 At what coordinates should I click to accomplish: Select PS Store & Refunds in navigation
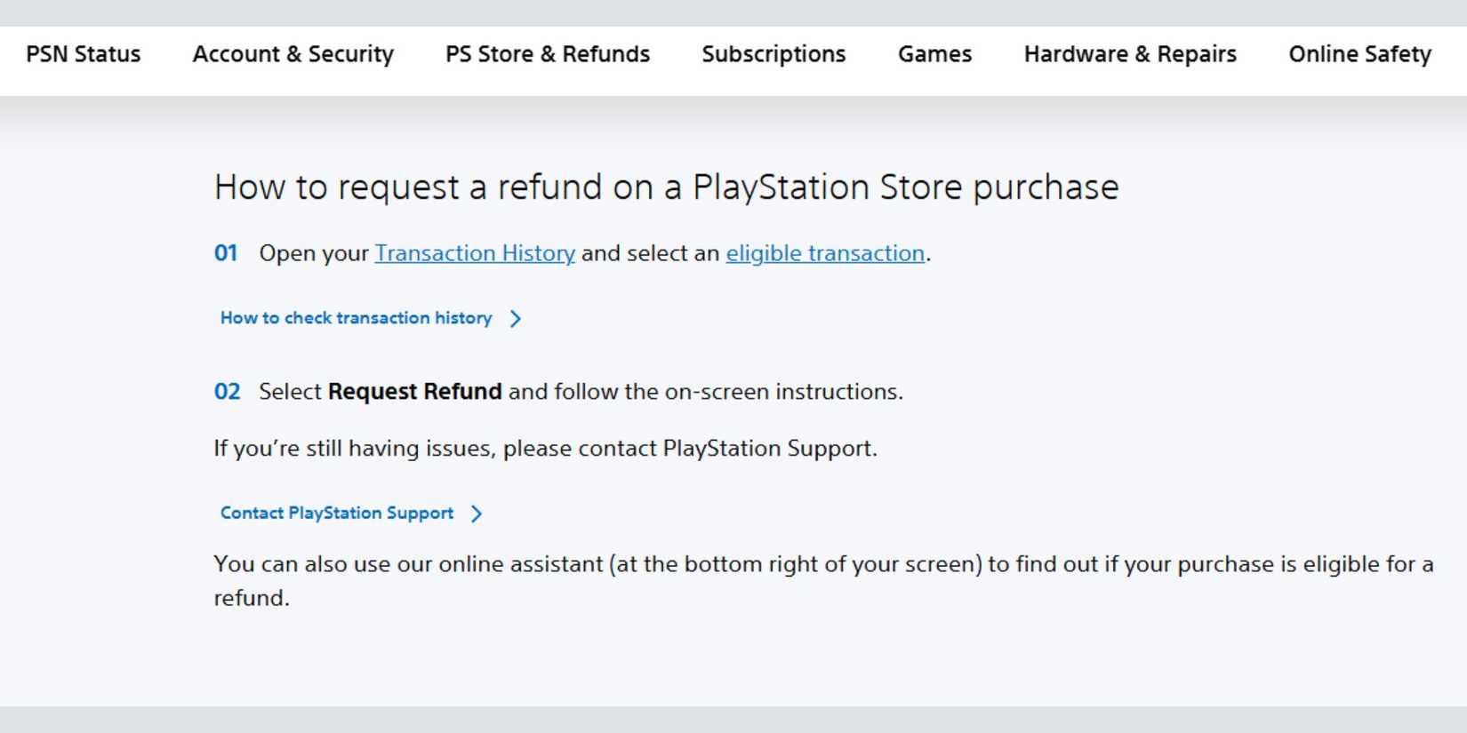coord(548,54)
